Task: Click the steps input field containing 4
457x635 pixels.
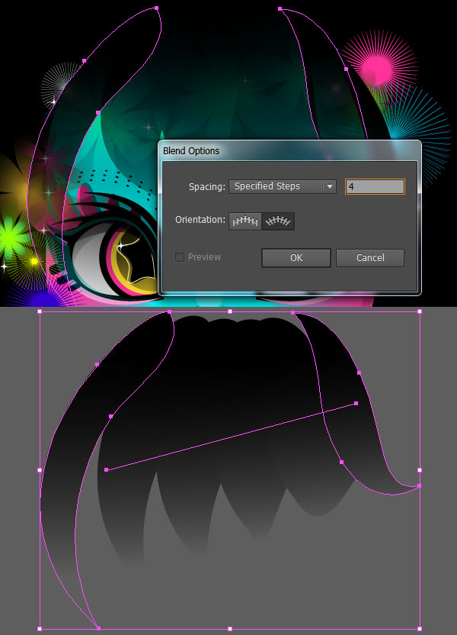Action: [x=374, y=186]
